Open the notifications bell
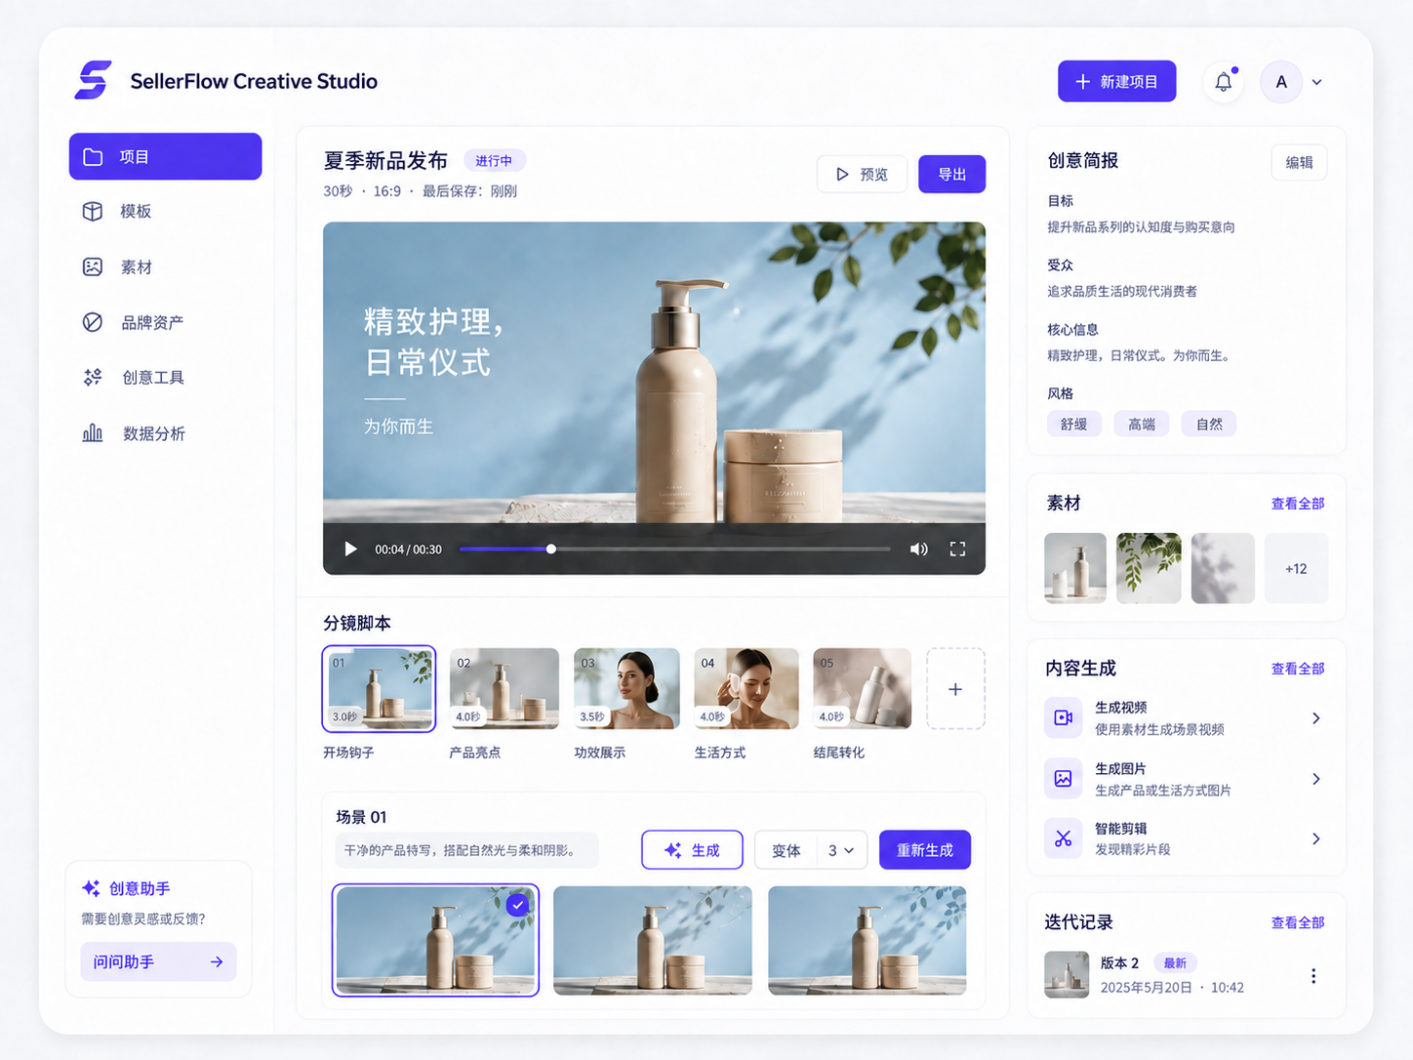The height and width of the screenshot is (1060, 1413). pyautogui.click(x=1224, y=82)
